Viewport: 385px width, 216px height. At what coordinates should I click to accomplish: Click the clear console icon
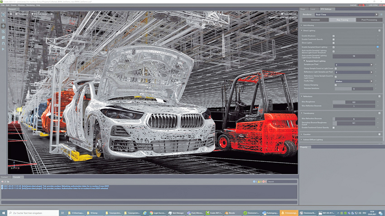pyautogui.click(x=2, y=182)
